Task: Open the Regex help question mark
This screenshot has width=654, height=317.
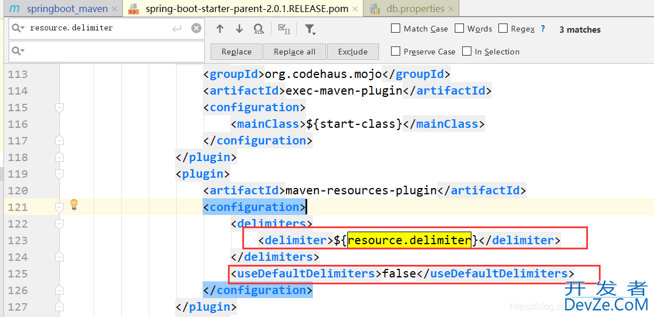Action: (x=543, y=29)
